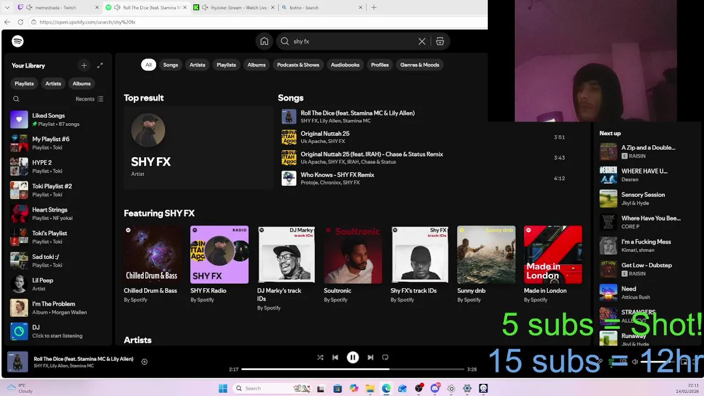This screenshot has height=396, width=704.
Task: Skip to previous track
Action: point(335,358)
